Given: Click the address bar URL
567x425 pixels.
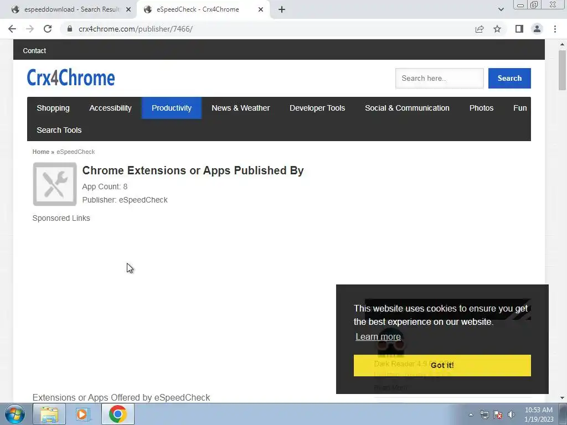Looking at the screenshot, I should (136, 29).
